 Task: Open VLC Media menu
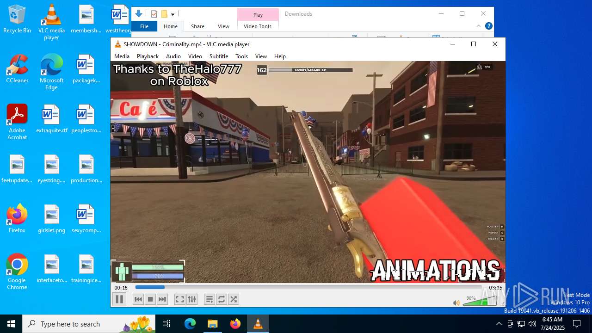[122, 56]
